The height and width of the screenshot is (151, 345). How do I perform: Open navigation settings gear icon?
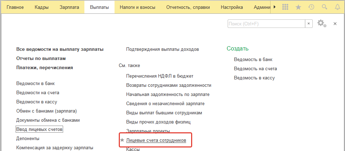pyautogui.click(x=321, y=23)
